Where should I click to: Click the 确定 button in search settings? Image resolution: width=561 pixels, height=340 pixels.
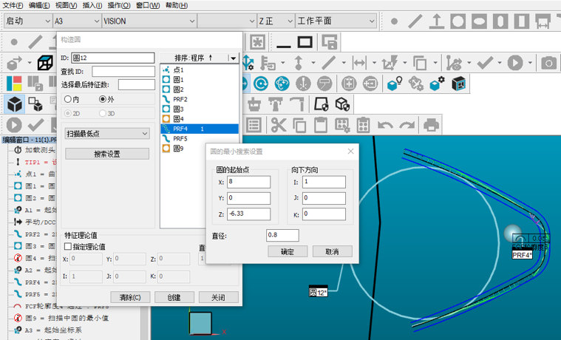288,252
